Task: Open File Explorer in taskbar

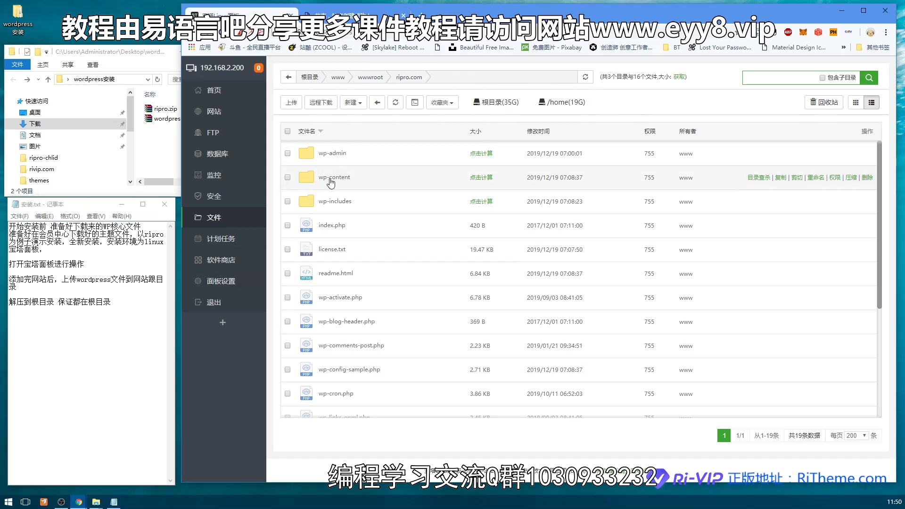Action: point(96,502)
